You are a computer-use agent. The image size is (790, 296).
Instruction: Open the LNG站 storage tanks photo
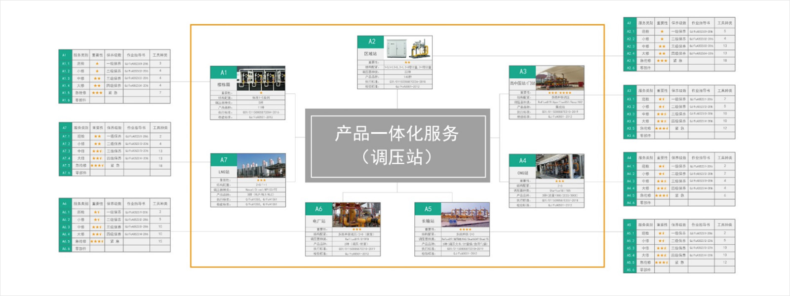[x=261, y=166]
